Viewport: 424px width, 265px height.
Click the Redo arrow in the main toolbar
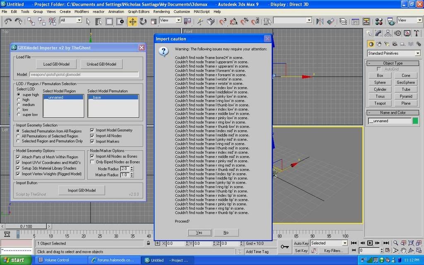click(18, 22)
